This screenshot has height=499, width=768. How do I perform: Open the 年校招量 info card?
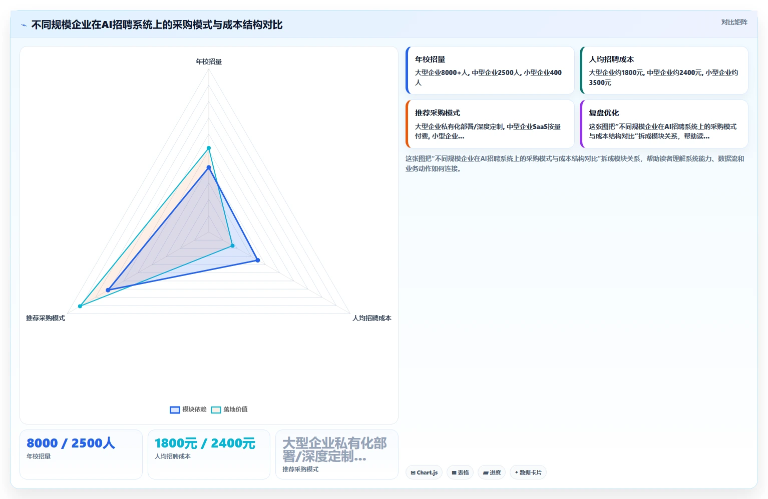point(490,70)
